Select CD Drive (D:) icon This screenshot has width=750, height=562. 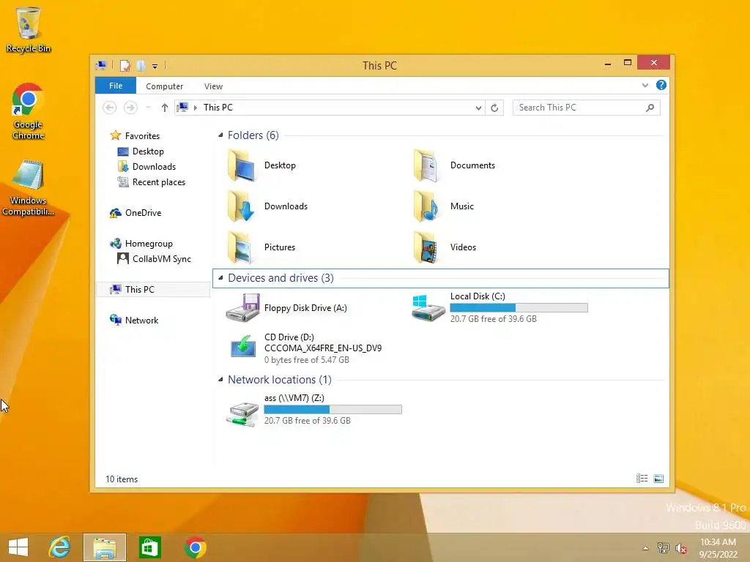click(243, 348)
